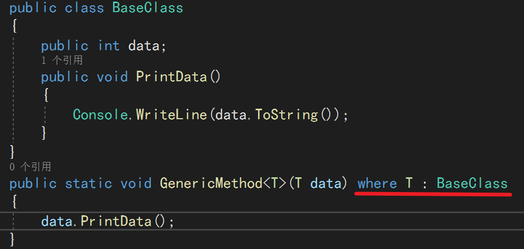524x249 pixels.
Task: Click the opening brace below the BaseClass declaration
Action: pyautogui.click(x=13, y=26)
